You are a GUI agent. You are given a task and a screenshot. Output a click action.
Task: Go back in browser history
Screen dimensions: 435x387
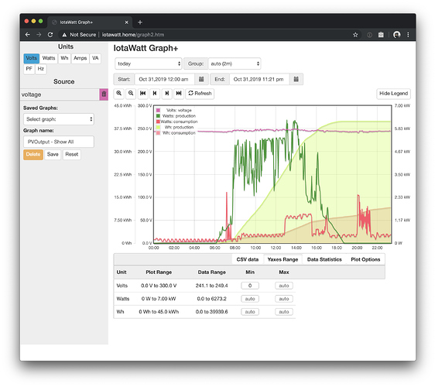pyautogui.click(x=27, y=35)
